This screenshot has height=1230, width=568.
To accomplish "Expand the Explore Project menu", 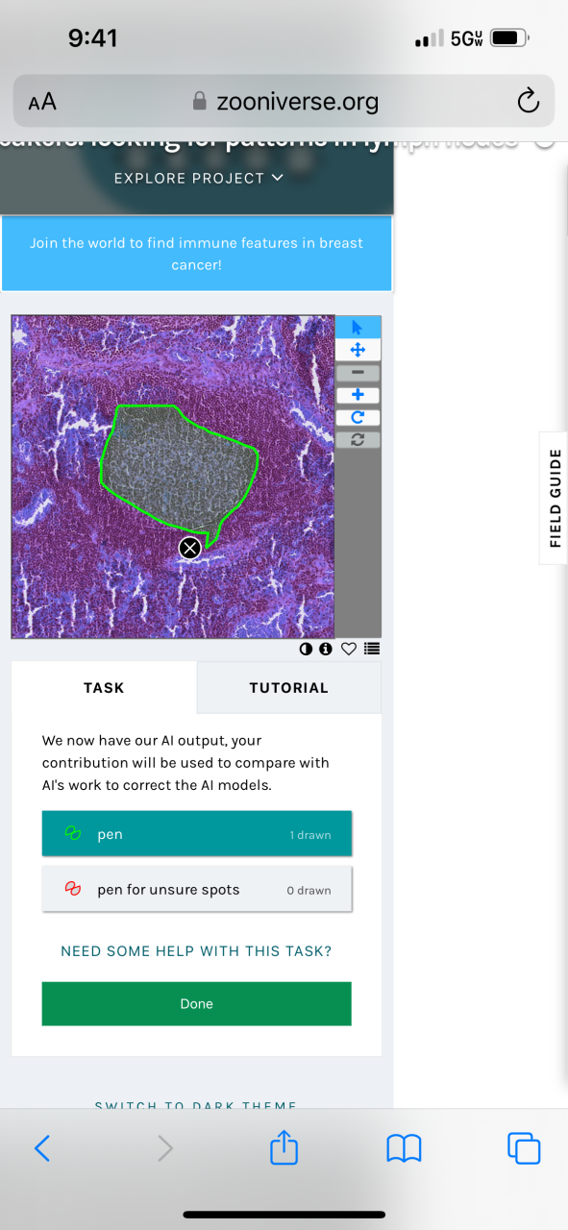I will [x=199, y=178].
